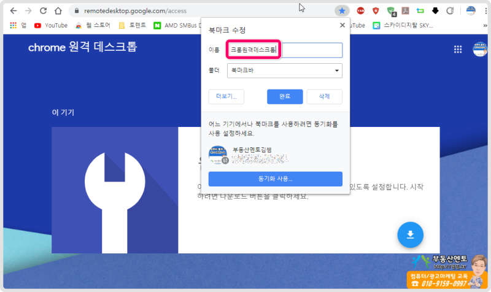Open the red YAB extension icon
Image resolution: width=491 pixels, height=292 pixels.
(360, 11)
